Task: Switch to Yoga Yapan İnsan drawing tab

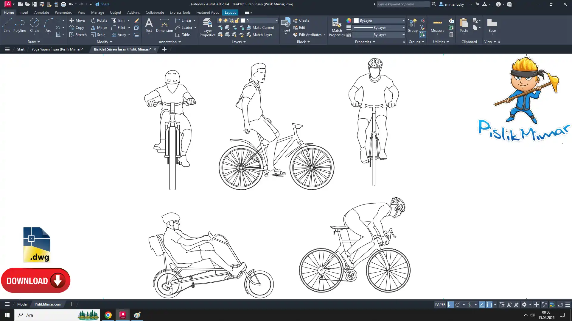Action: tap(57, 49)
